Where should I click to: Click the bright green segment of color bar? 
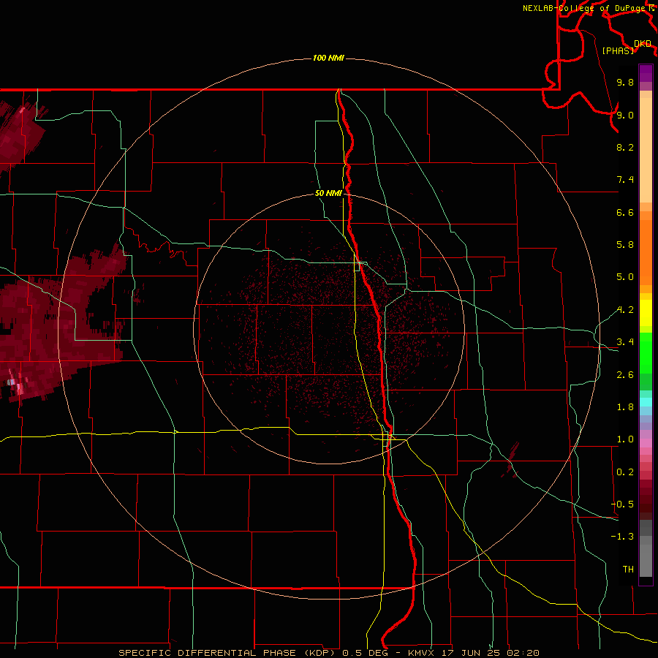(646, 353)
